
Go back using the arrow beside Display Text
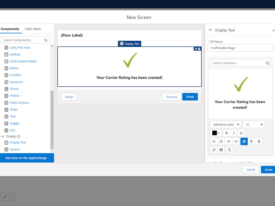click(211, 30)
